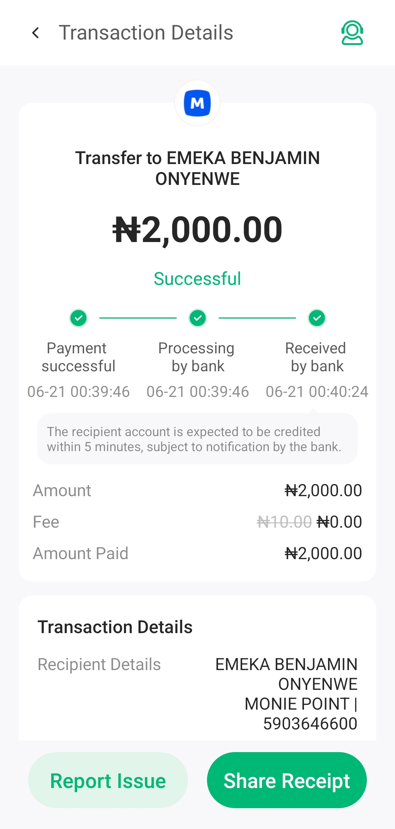The image size is (395, 829).
Task: Open customer support headset icon
Action: (x=352, y=33)
